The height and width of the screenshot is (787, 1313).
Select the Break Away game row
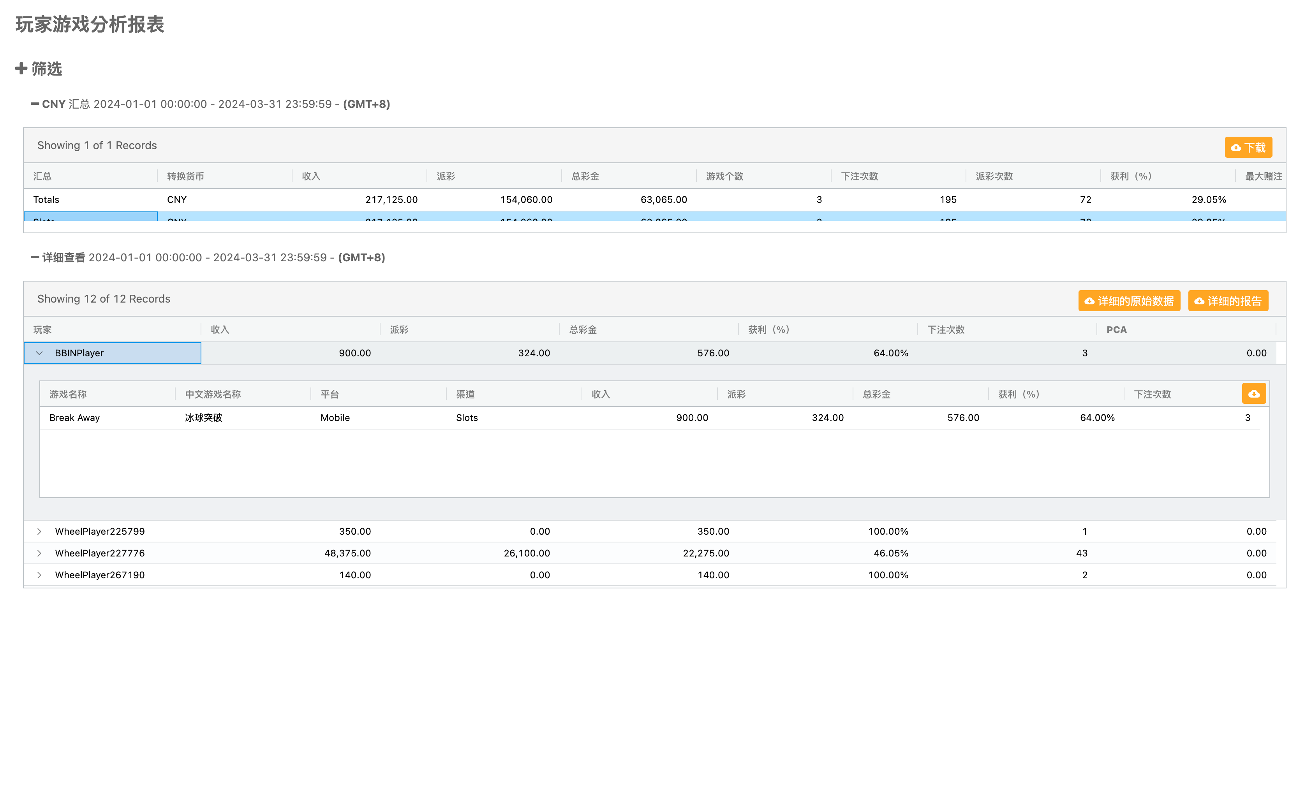[74, 418]
